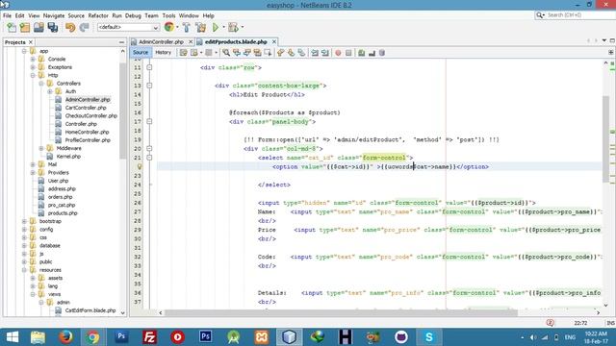Open the File menu

click(x=7, y=15)
